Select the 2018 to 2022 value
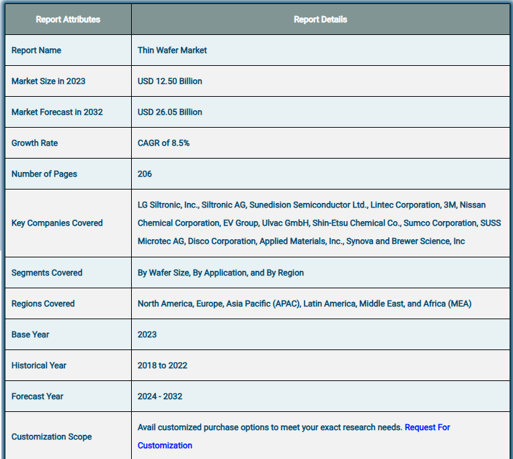 162,366
